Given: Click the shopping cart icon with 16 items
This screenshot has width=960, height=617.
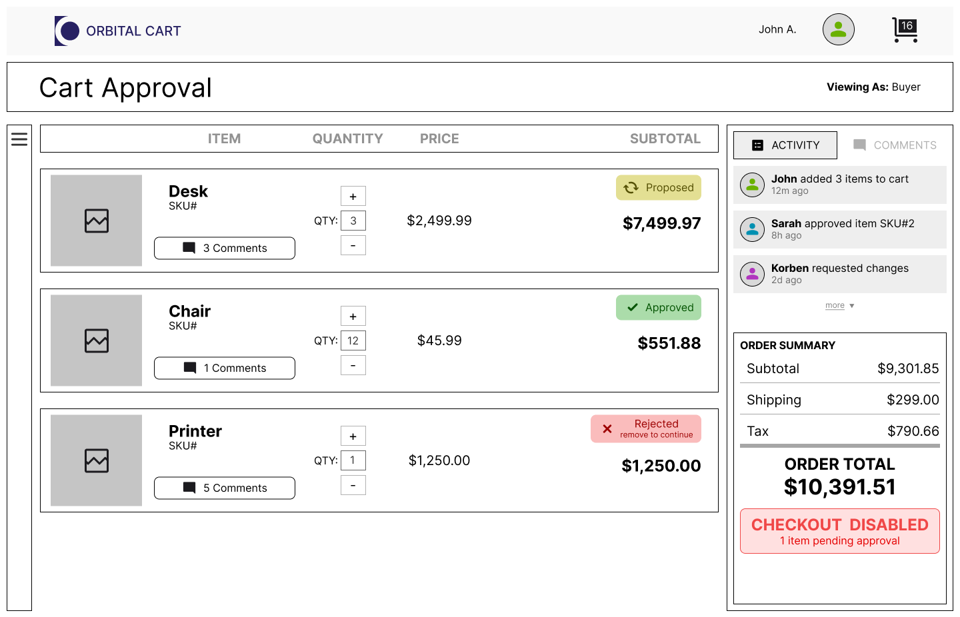Looking at the screenshot, I should [905, 30].
